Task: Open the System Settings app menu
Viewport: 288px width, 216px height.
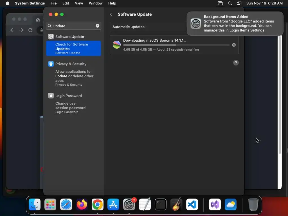Action: pos(30,3)
